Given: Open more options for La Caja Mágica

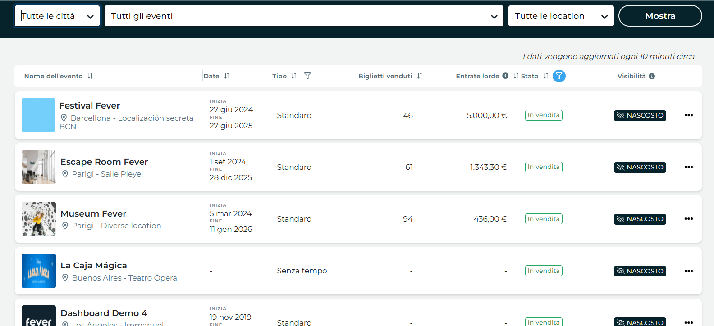Looking at the screenshot, I should point(688,271).
